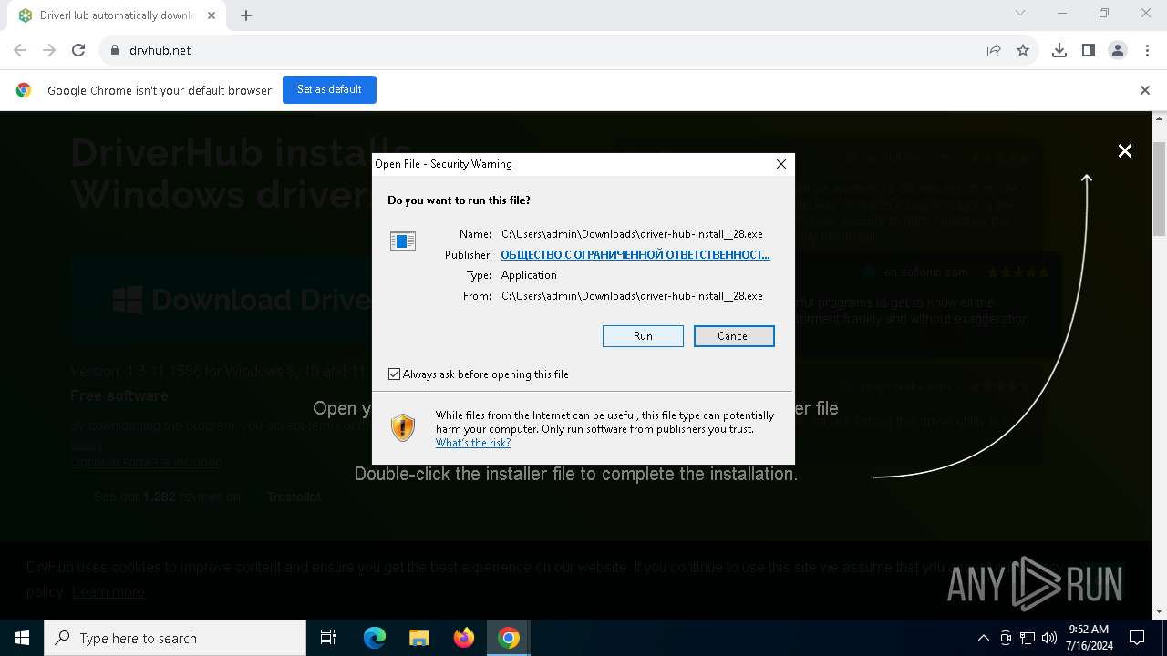Open the clock and calendar
Screen dimensions: 1167x656
[1089, 638]
